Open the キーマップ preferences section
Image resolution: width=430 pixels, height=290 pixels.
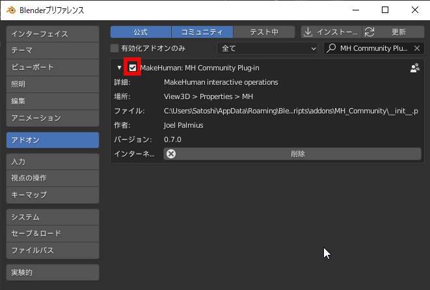pyautogui.click(x=53, y=195)
